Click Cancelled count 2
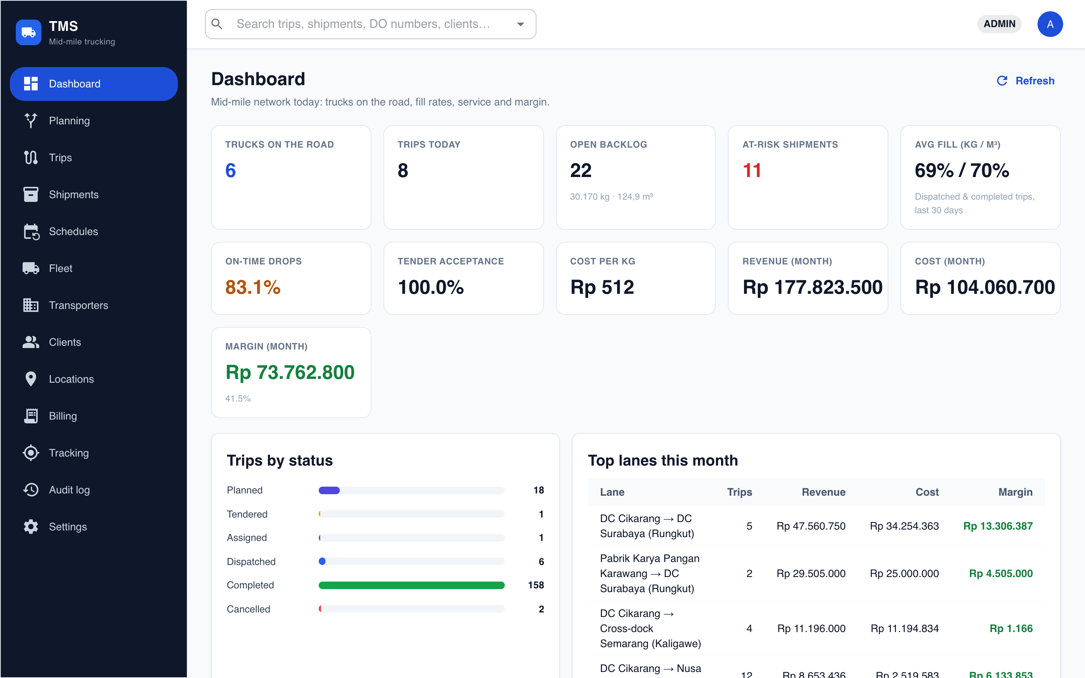This screenshot has width=1085, height=678. click(541, 609)
